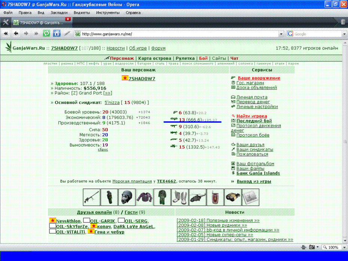348x261 pixels.
Task: Open the S'nizza syndicate link
Action: (112, 102)
